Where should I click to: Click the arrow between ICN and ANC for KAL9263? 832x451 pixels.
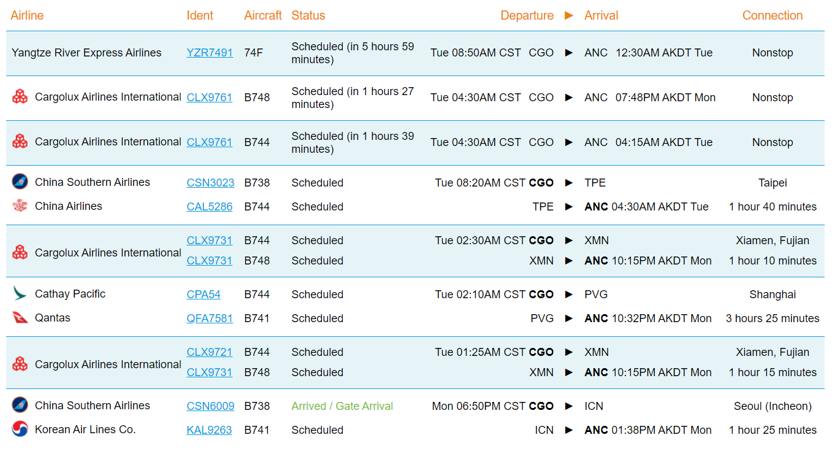[569, 430]
